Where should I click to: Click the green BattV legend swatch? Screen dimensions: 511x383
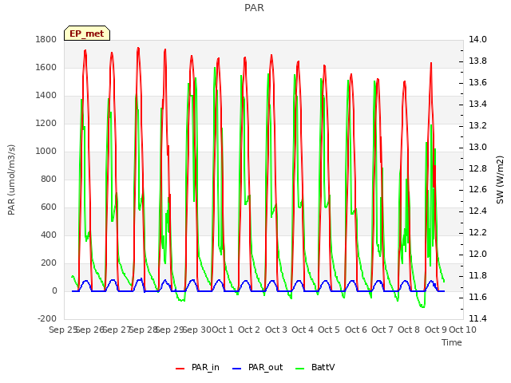pyautogui.click(x=300, y=369)
